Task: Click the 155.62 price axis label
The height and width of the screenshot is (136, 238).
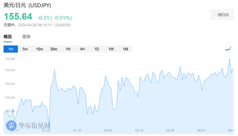Action: 10,84
